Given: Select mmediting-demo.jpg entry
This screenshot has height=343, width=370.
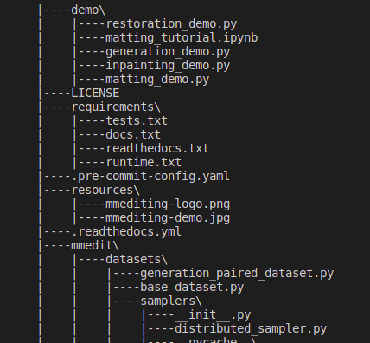Looking at the screenshot, I should click(x=168, y=218).
